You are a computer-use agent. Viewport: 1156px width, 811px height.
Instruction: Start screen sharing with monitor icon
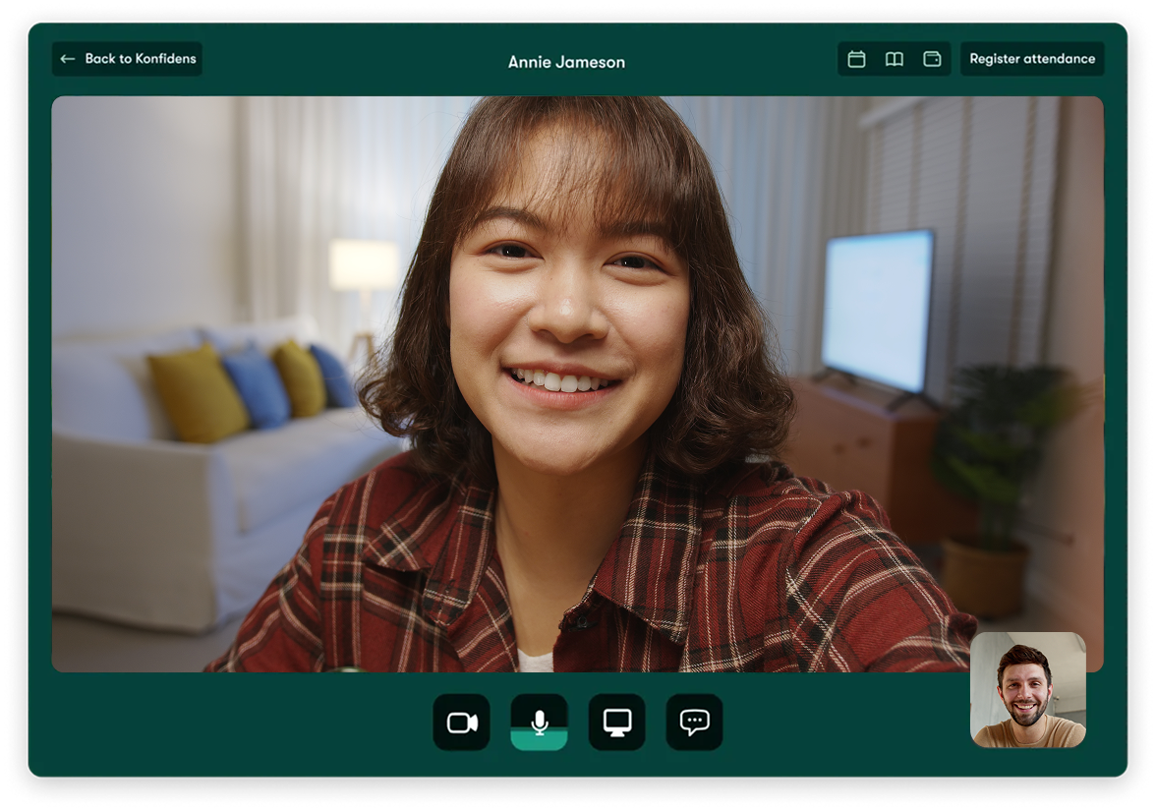coord(617,722)
